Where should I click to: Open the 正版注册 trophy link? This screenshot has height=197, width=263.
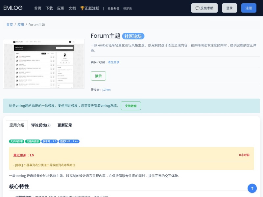click(x=90, y=8)
